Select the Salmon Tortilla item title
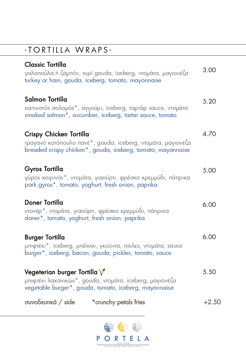Screen dimensions: 246x357 tap(46, 100)
